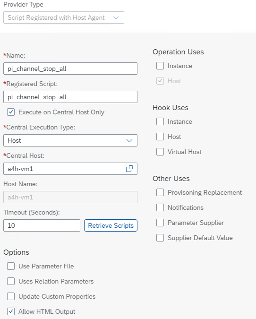Focus the Timeout (Seconds) input field

(x=42, y=225)
